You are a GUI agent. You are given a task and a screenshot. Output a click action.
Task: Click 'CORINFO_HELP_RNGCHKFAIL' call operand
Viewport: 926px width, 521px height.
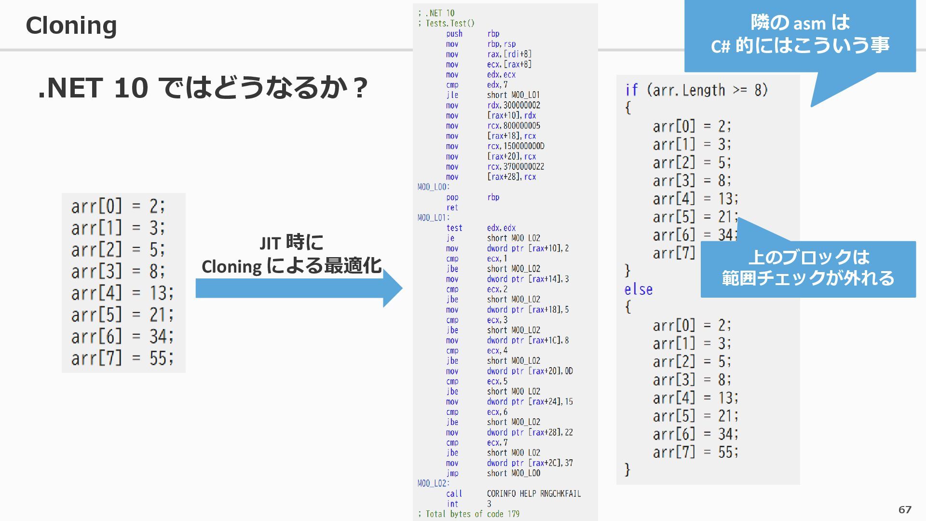(533, 494)
